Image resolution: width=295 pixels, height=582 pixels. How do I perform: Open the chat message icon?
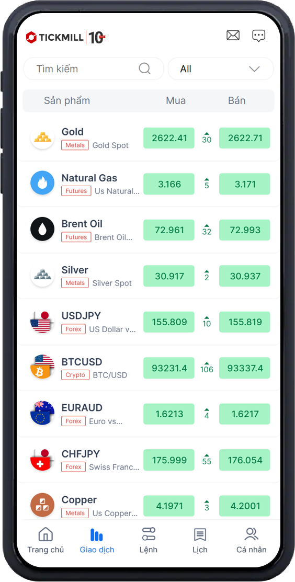pos(258,36)
